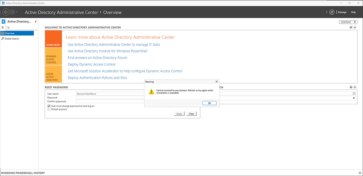Open the CONTENT dropdown
The width and height of the screenshot is (363, 176).
click(349, 22)
